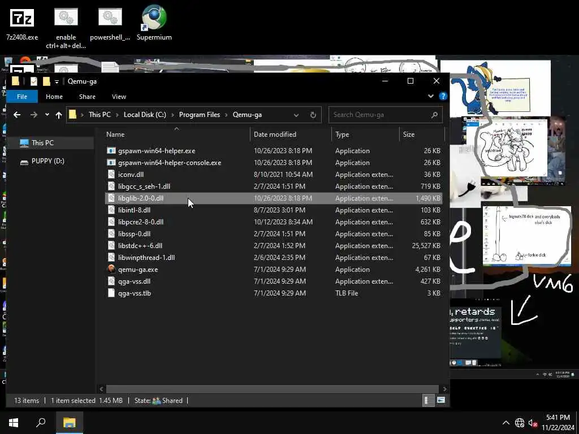
Task: Switch to Large icons view layout
Action: point(440,401)
